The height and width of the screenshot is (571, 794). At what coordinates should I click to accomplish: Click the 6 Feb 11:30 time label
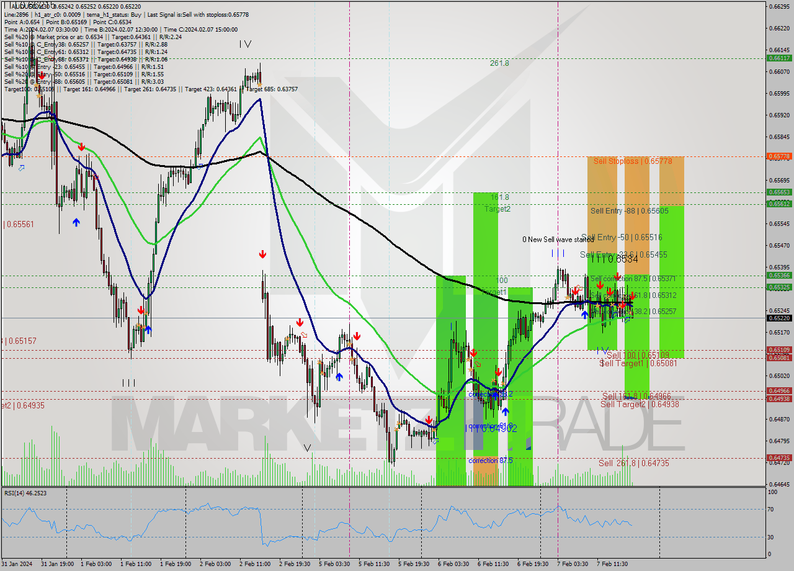[x=494, y=564]
